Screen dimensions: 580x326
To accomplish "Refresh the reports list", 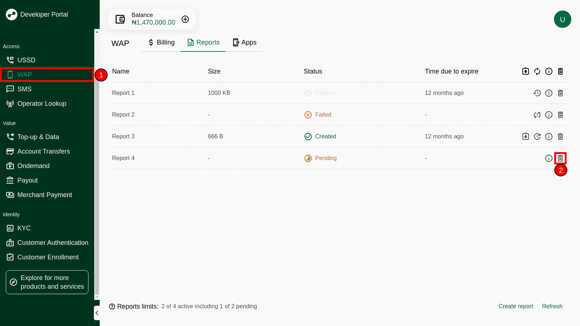I will (552, 306).
